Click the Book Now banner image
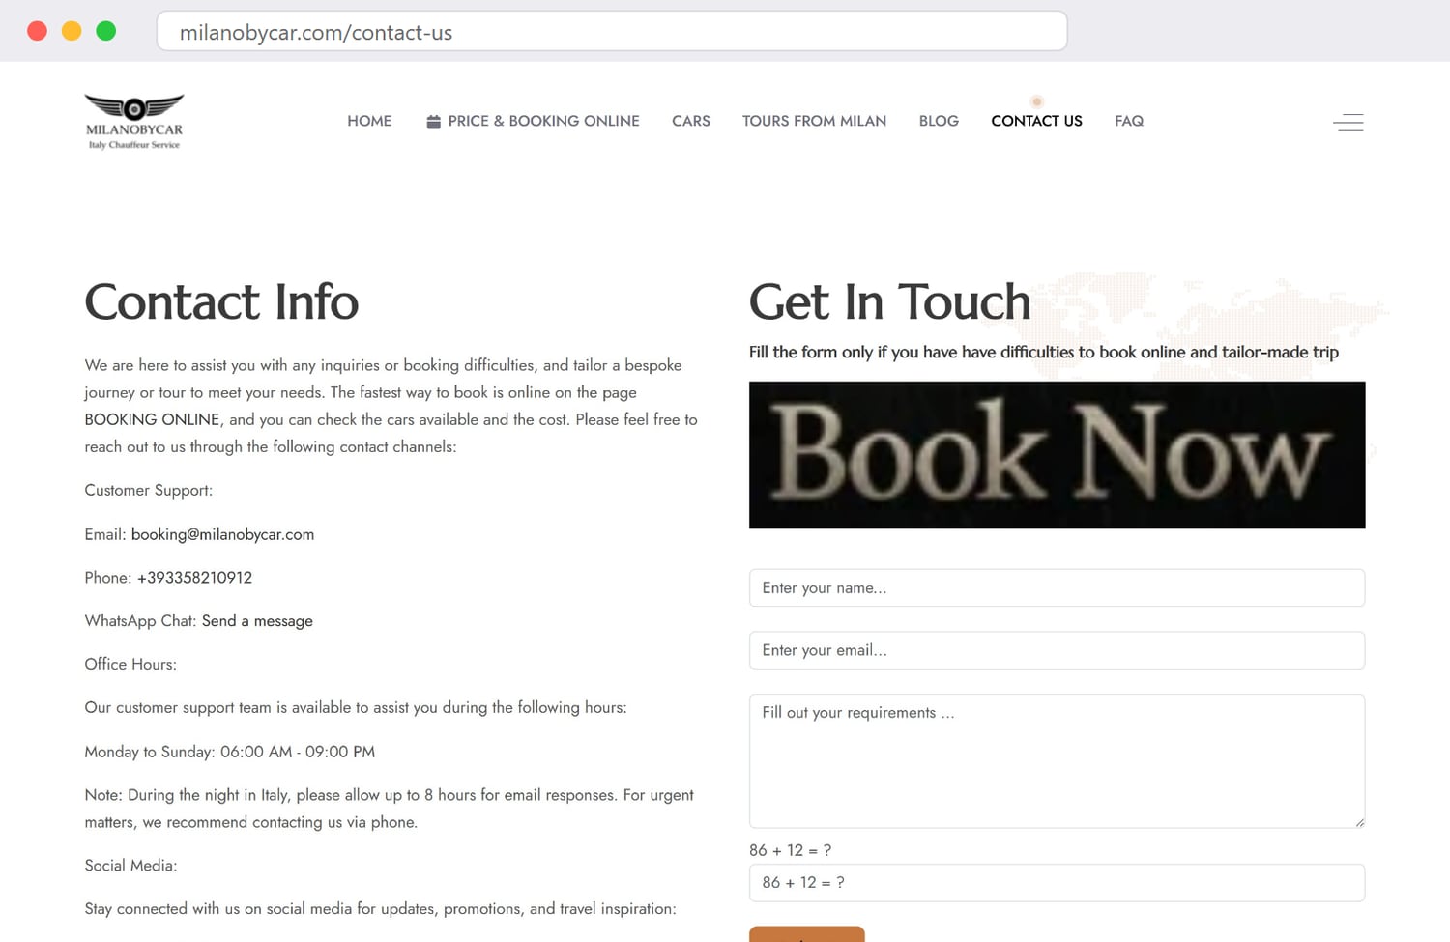The height and width of the screenshot is (942, 1450). pos(1057,455)
